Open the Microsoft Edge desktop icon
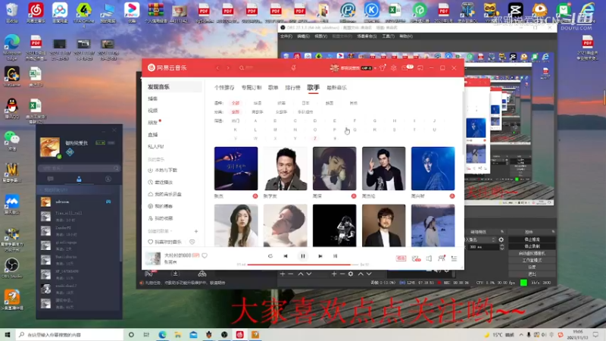606x341 pixels. [12, 47]
